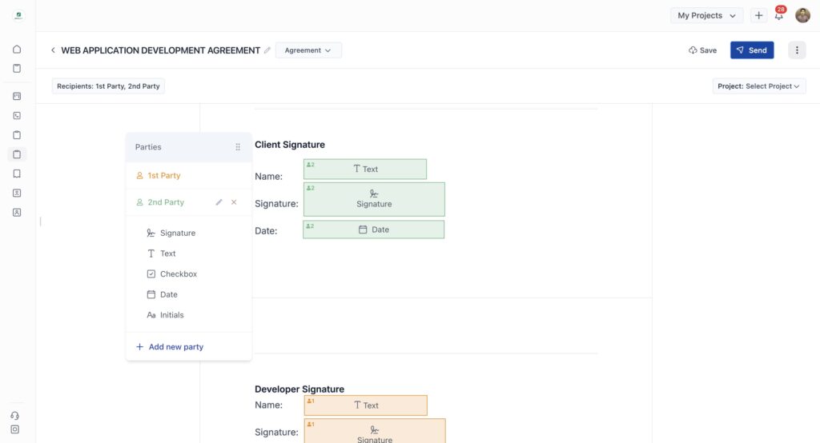The width and height of the screenshot is (820, 443).
Task: Click Add new party
Action: tap(170, 347)
